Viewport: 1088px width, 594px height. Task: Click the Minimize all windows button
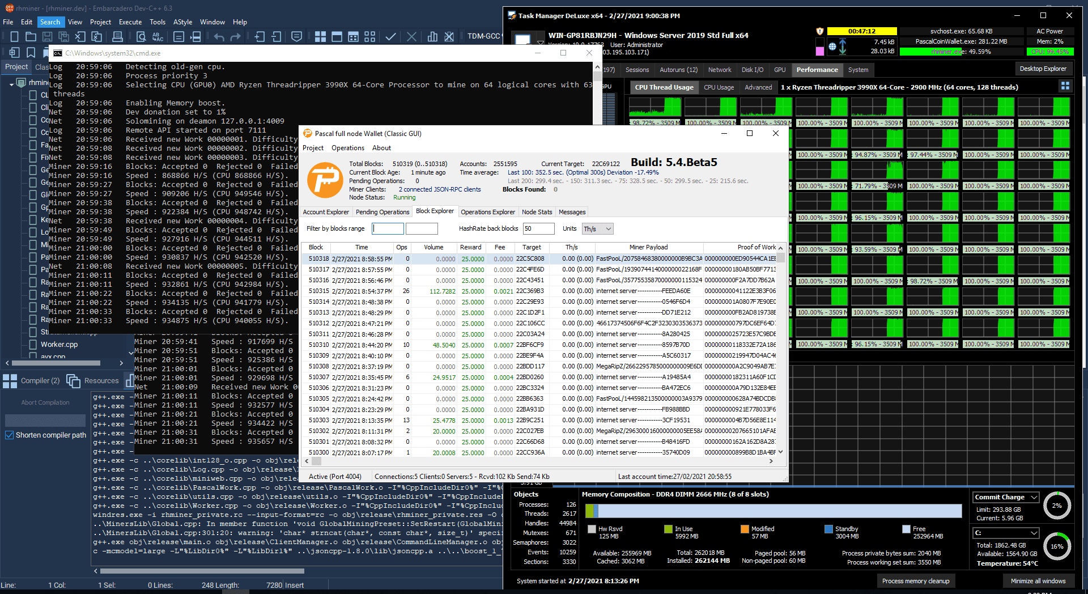click(1038, 581)
